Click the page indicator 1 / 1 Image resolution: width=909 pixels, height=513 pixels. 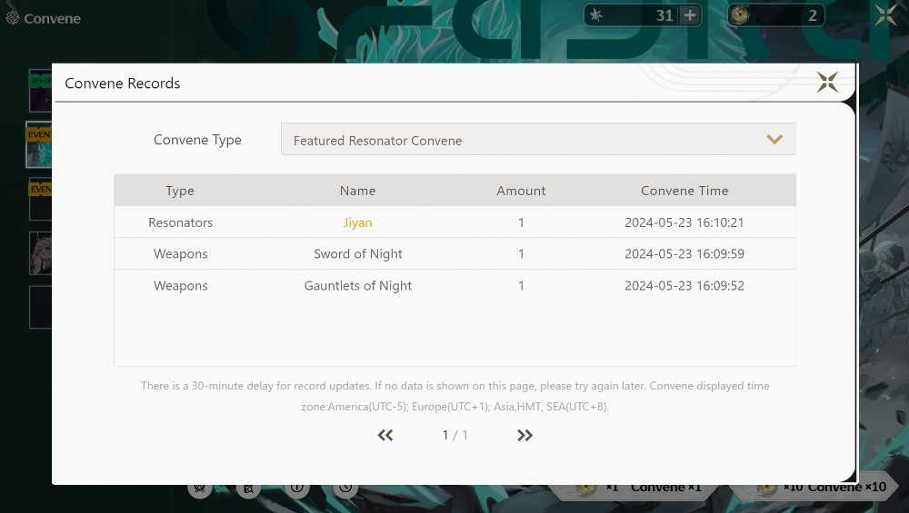[x=455, y=435]
